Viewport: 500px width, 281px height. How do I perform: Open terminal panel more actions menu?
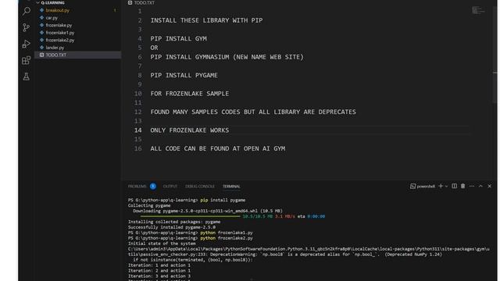click(x=472, y=186)
